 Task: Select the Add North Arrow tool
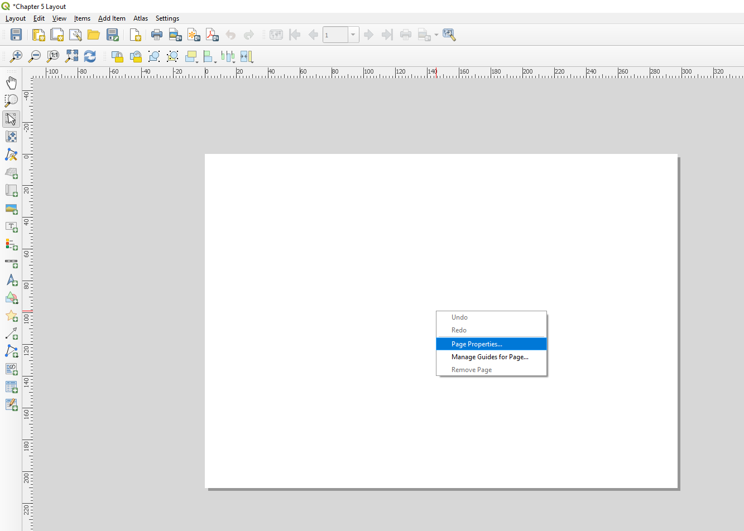11,280
